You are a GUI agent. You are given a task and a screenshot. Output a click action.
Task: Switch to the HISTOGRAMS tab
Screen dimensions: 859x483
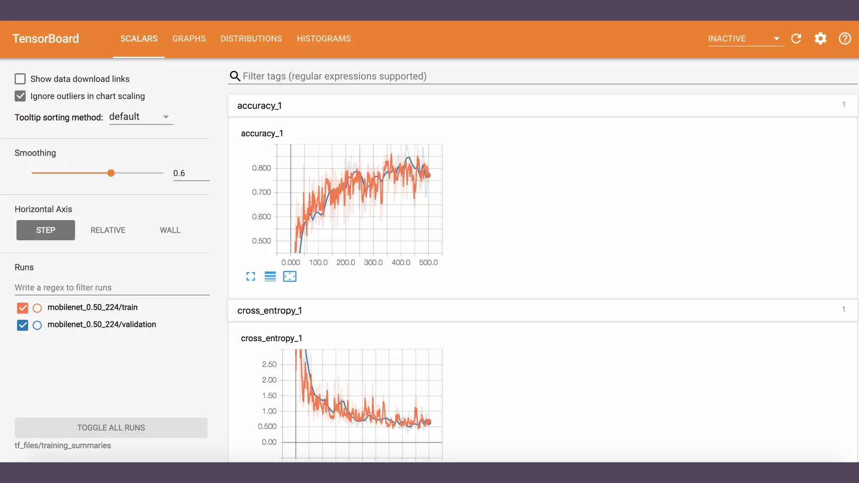click(x=323, y=39)
